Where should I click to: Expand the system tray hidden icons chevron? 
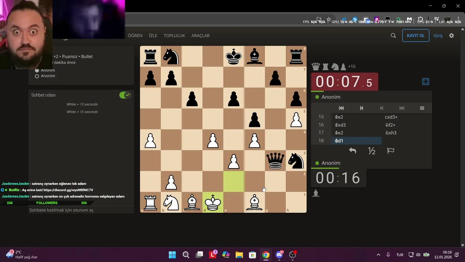378,255
